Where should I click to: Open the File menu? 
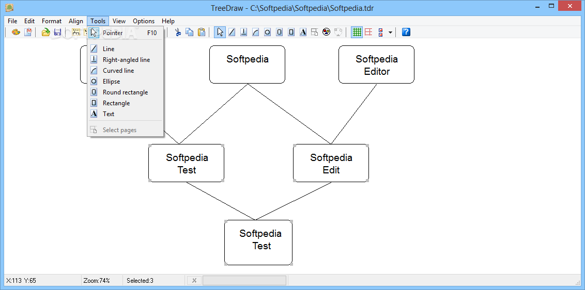click(x=12, y=21)
